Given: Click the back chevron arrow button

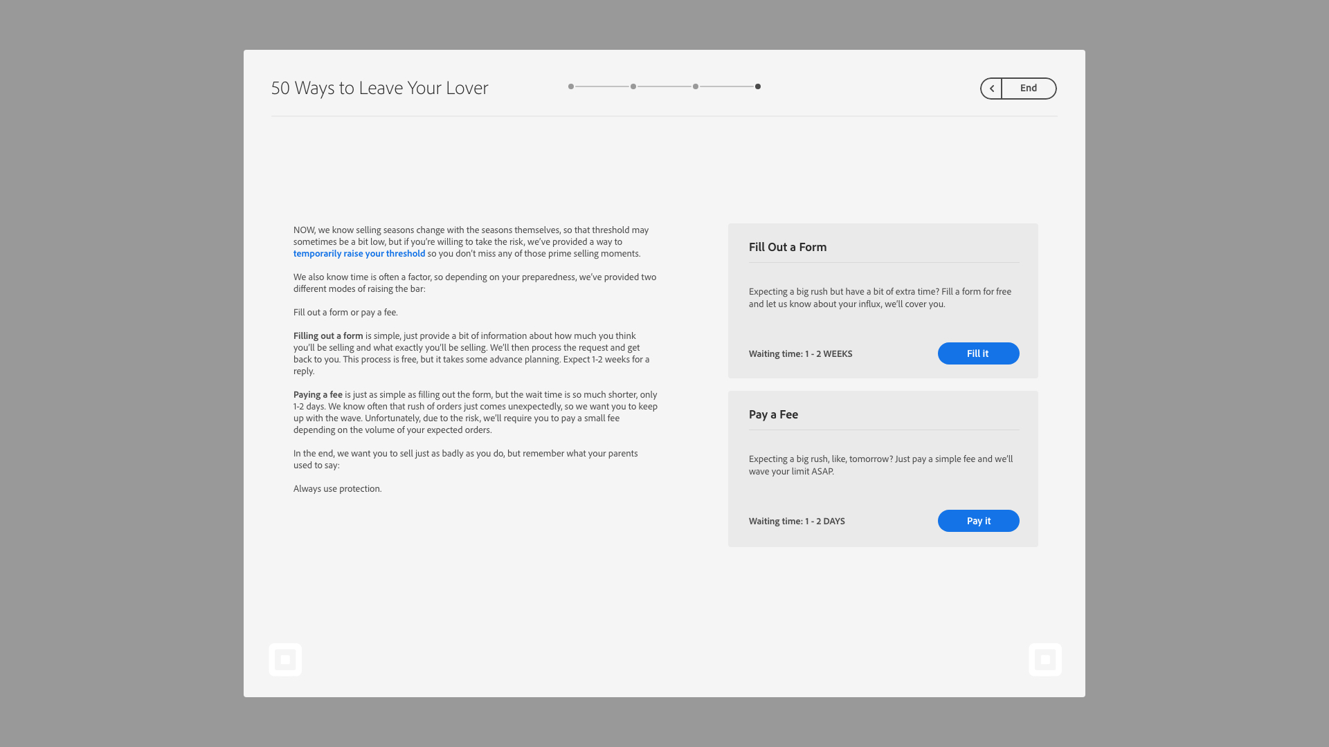Looking at the screenshot, I should [x=991, y=89].
